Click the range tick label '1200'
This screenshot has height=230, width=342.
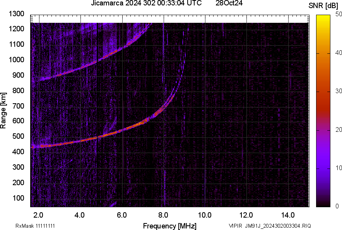tap(17, 29)
